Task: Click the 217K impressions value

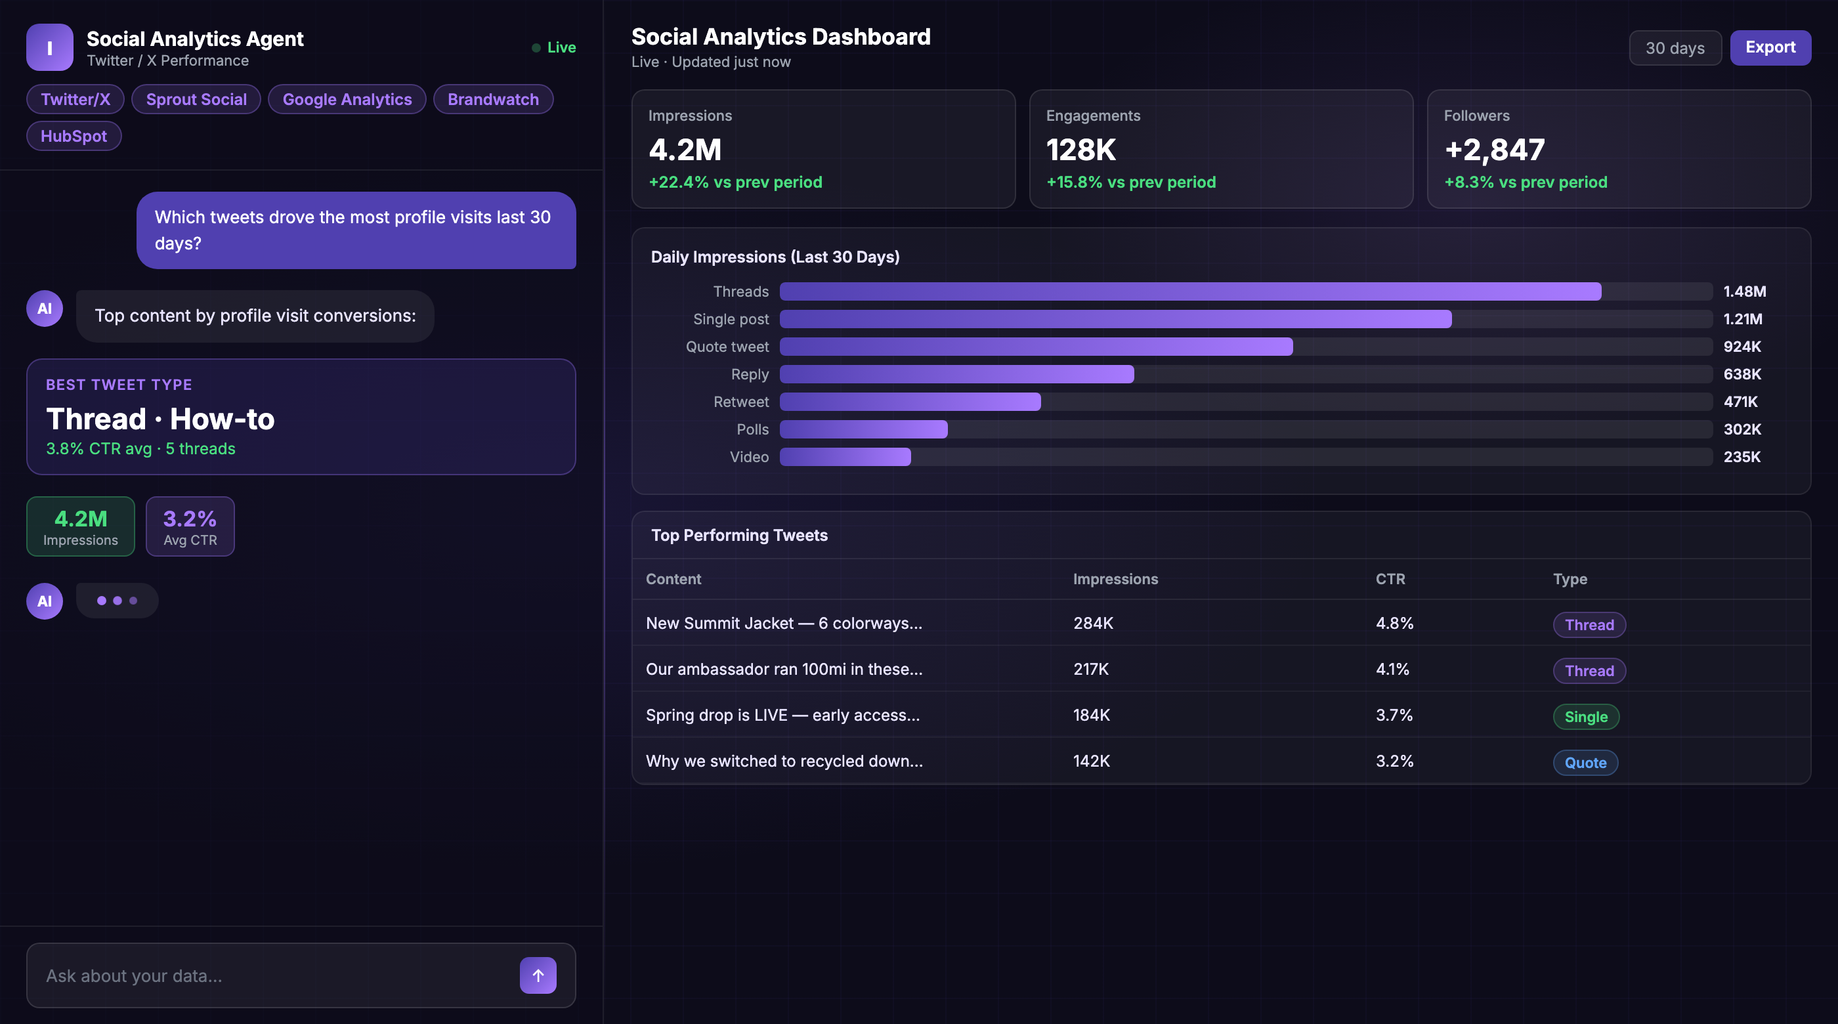Action: click(x=1091, y=670)
